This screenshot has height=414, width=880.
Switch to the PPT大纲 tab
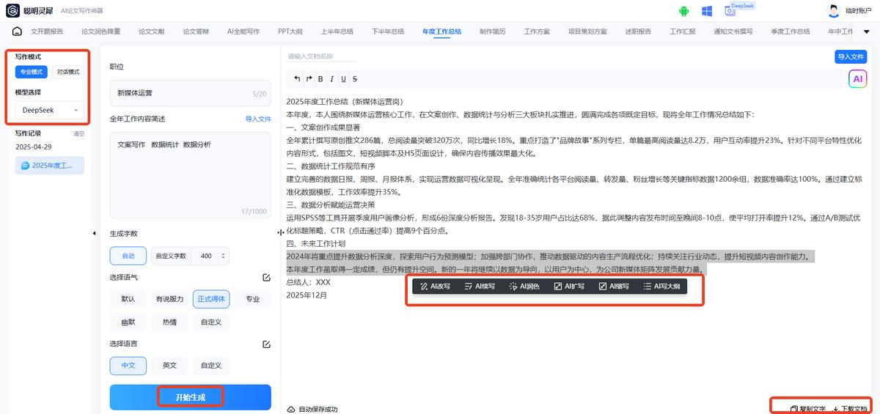click(x=290, y=32)
